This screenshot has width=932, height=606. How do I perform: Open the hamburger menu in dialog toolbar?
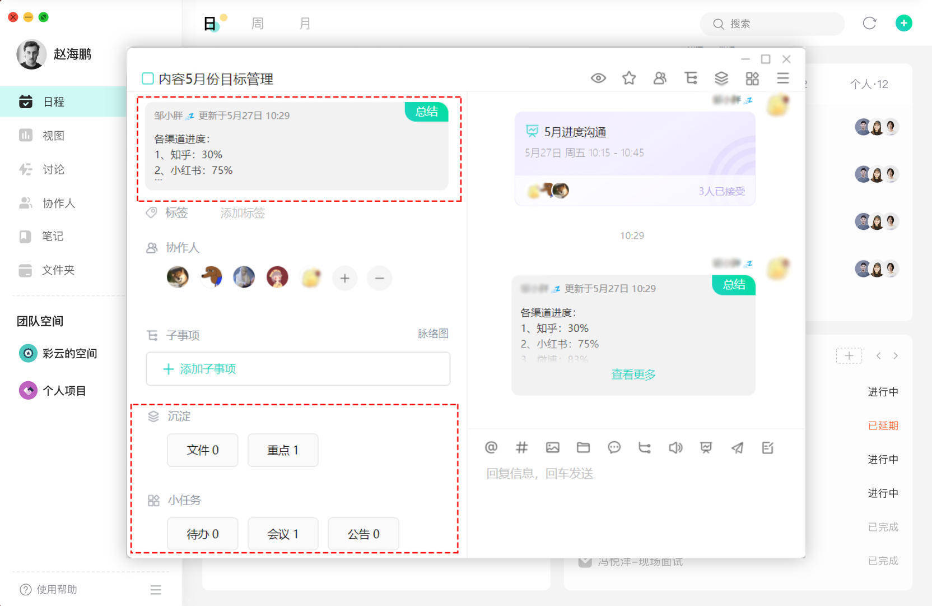click(x=783, y=78)
